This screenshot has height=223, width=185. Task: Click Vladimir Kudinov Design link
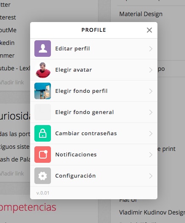[x=152, y=212]
